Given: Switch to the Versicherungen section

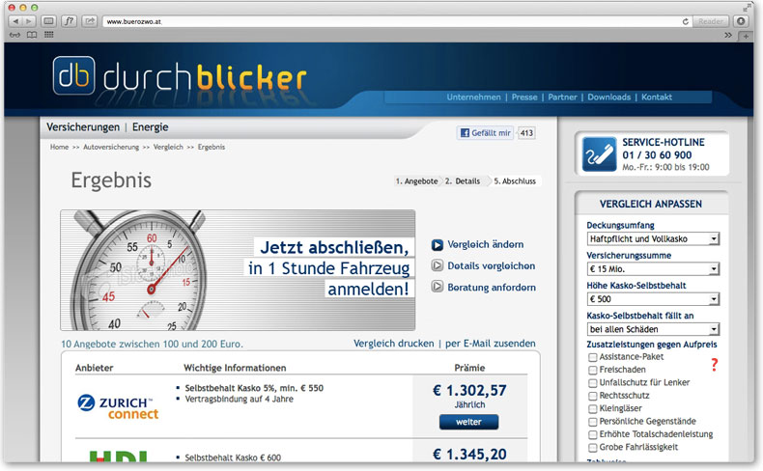Looking at the screenshot, I should click(x=83, y=126).
